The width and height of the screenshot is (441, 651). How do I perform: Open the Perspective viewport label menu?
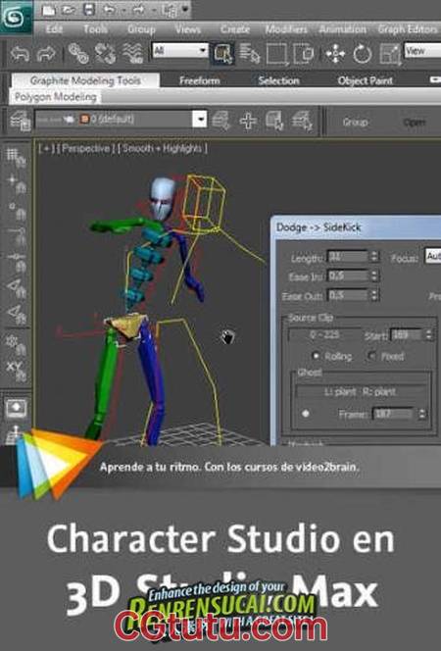pyautogui.click(x=85, y=148)
